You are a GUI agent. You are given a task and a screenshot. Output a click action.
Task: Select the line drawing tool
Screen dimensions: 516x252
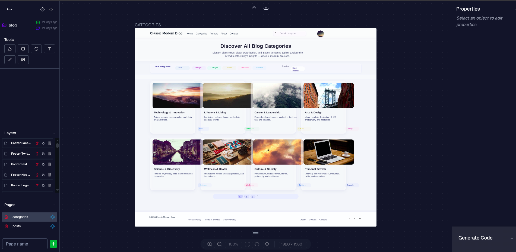pyautogui.click(x=10, y=60)
